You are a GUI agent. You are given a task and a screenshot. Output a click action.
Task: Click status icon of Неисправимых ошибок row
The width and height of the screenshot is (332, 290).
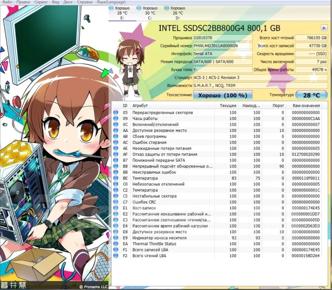coord(116,172)
